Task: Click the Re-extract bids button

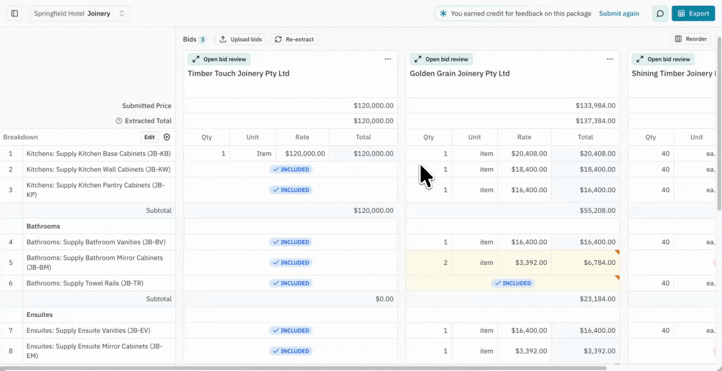Action: [x=294, y=39]
